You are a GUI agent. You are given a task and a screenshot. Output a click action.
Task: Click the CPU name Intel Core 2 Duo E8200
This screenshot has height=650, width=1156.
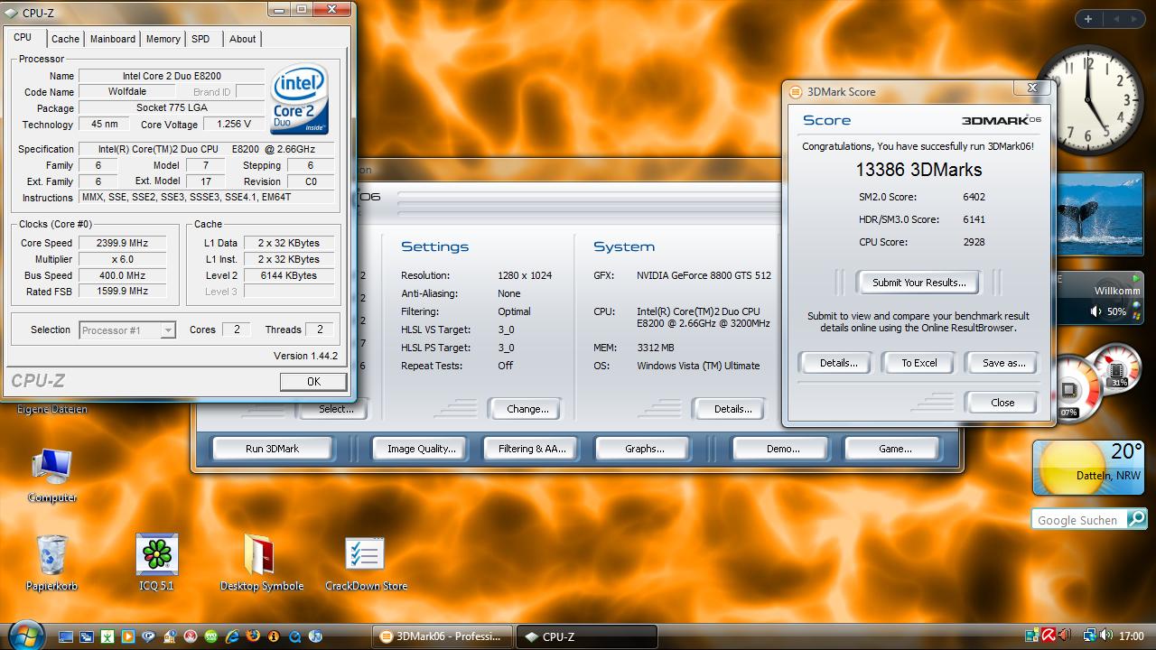(172, 76)
